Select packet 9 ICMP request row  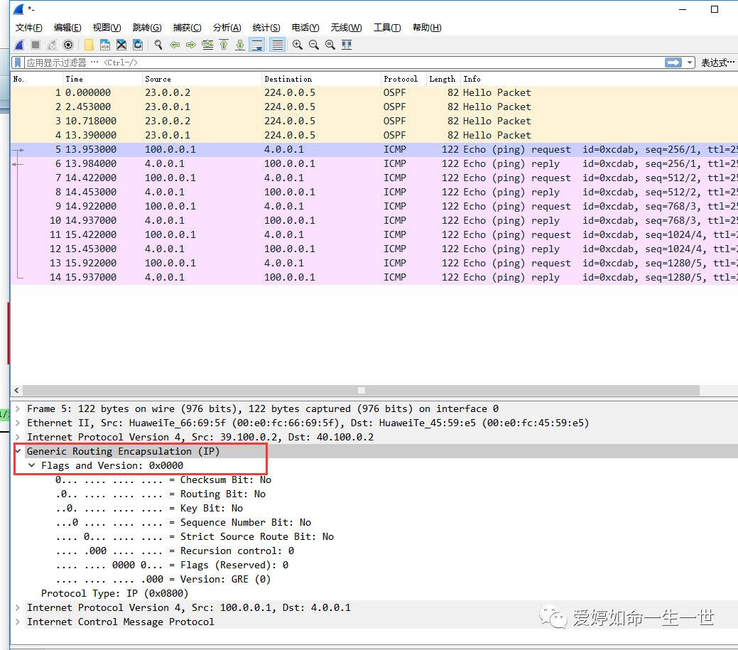coord(374,206)
